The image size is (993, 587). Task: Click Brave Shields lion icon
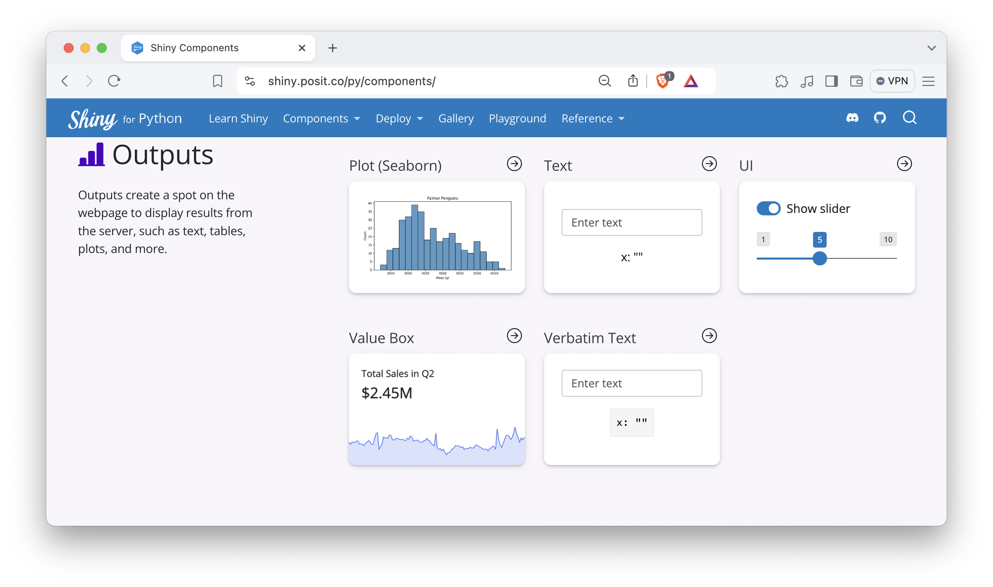coord(662,81)
